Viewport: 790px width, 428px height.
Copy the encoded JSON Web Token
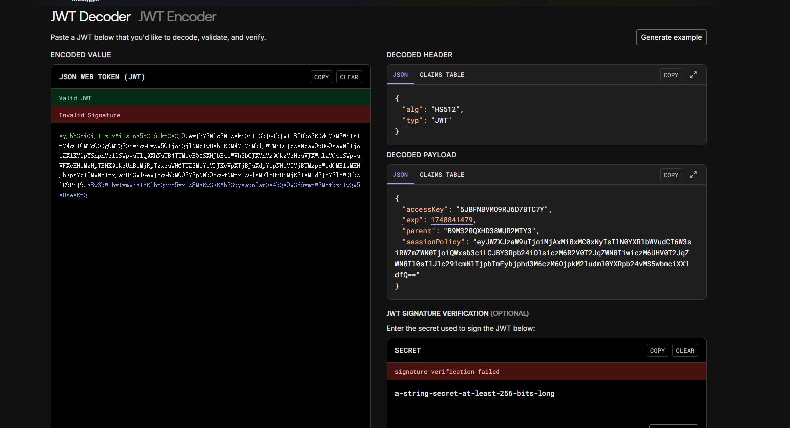(321, 77)
